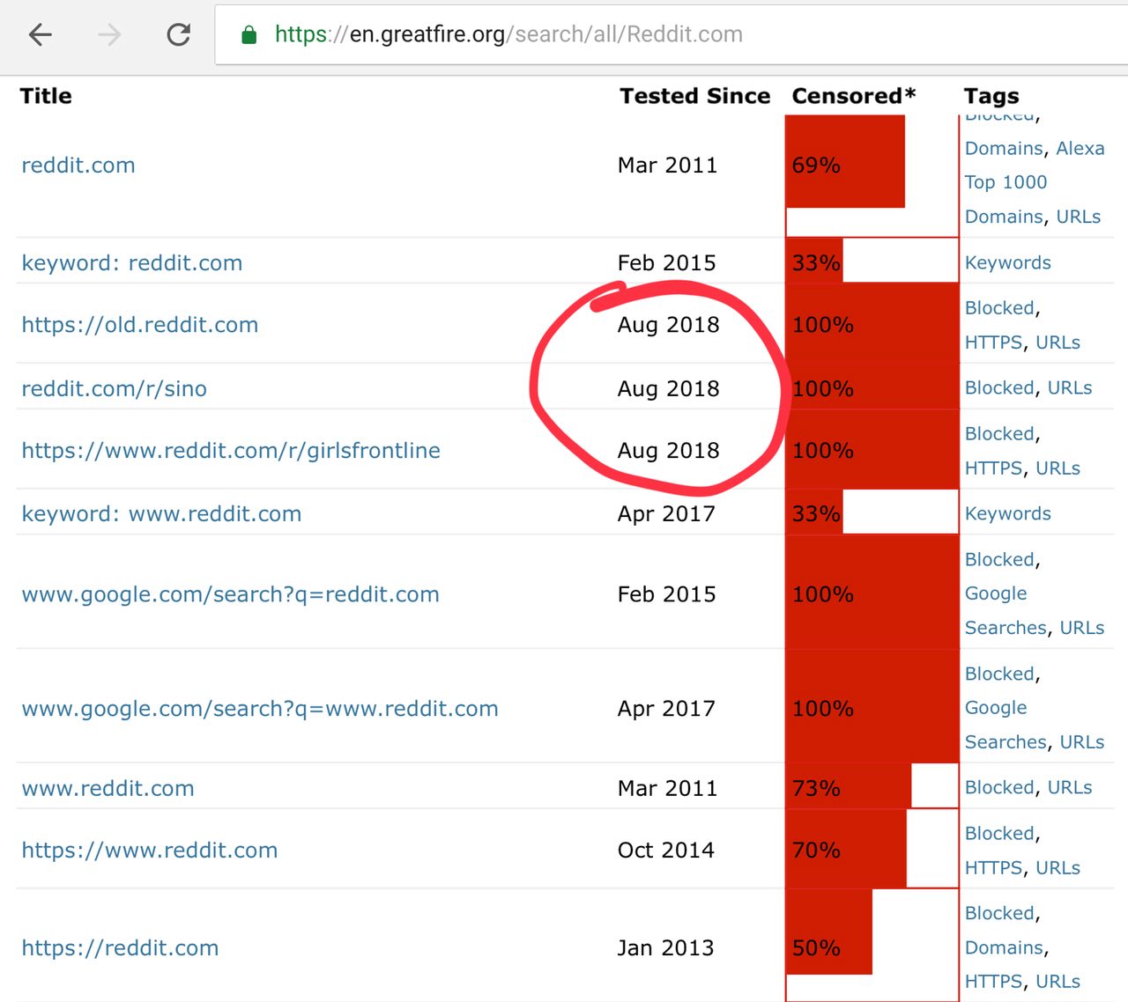Open google.com/search?q=reddit.com link
Viewport: 1128px width, 1002px height.
(231, 594)
